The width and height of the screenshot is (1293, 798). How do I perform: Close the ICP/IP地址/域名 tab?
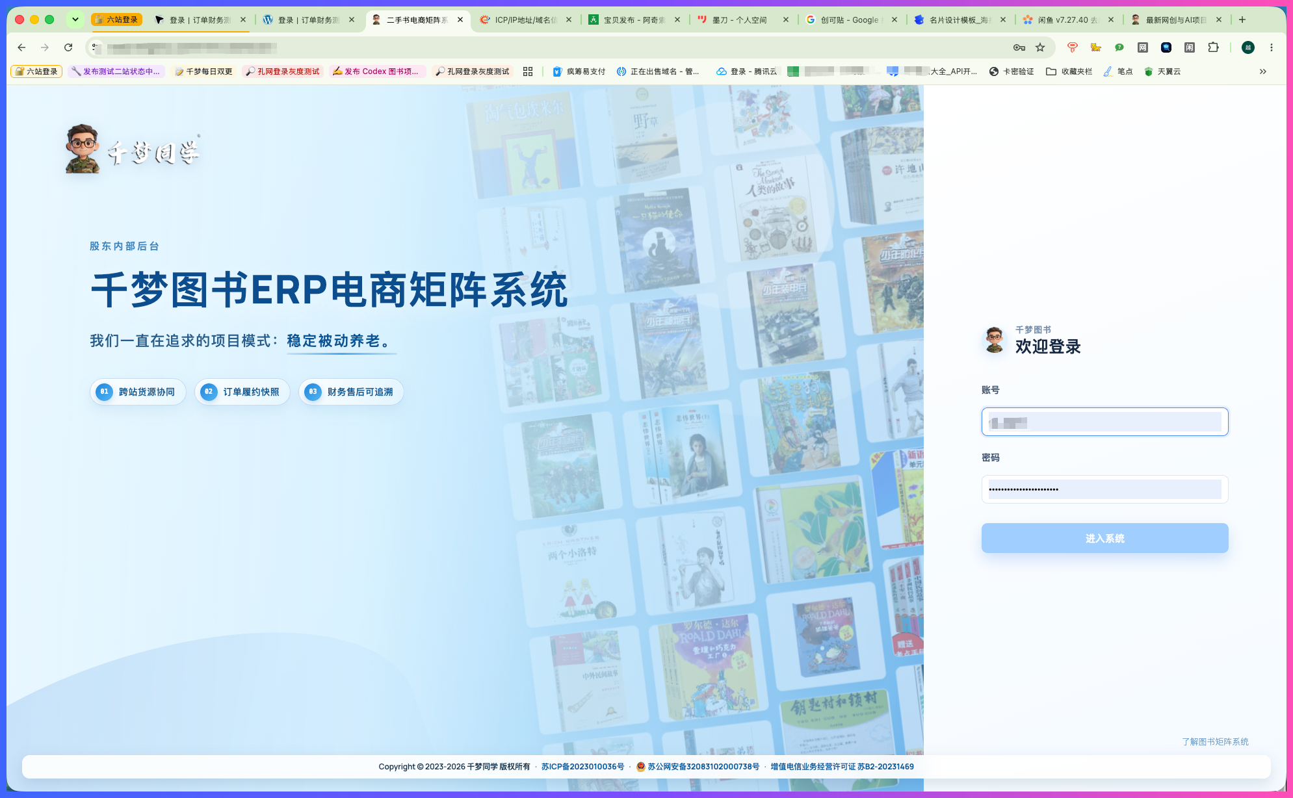569,19
